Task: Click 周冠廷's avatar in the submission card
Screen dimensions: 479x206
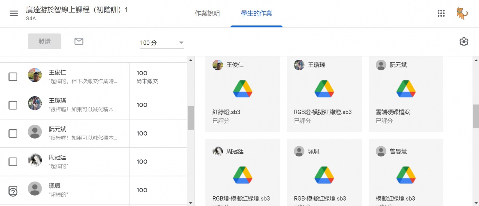Action: [218, 151]
